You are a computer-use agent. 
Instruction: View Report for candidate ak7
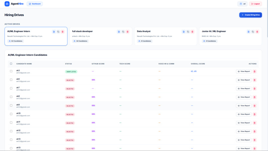click(244, 89)
